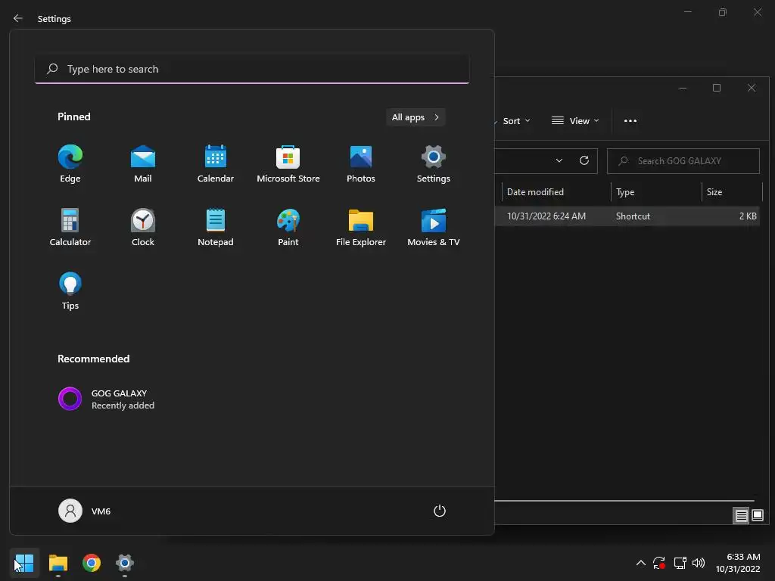Viewport: 775px width, 581px height.
Task: Open the VM6 user account menu
Action: coord(85,511)
